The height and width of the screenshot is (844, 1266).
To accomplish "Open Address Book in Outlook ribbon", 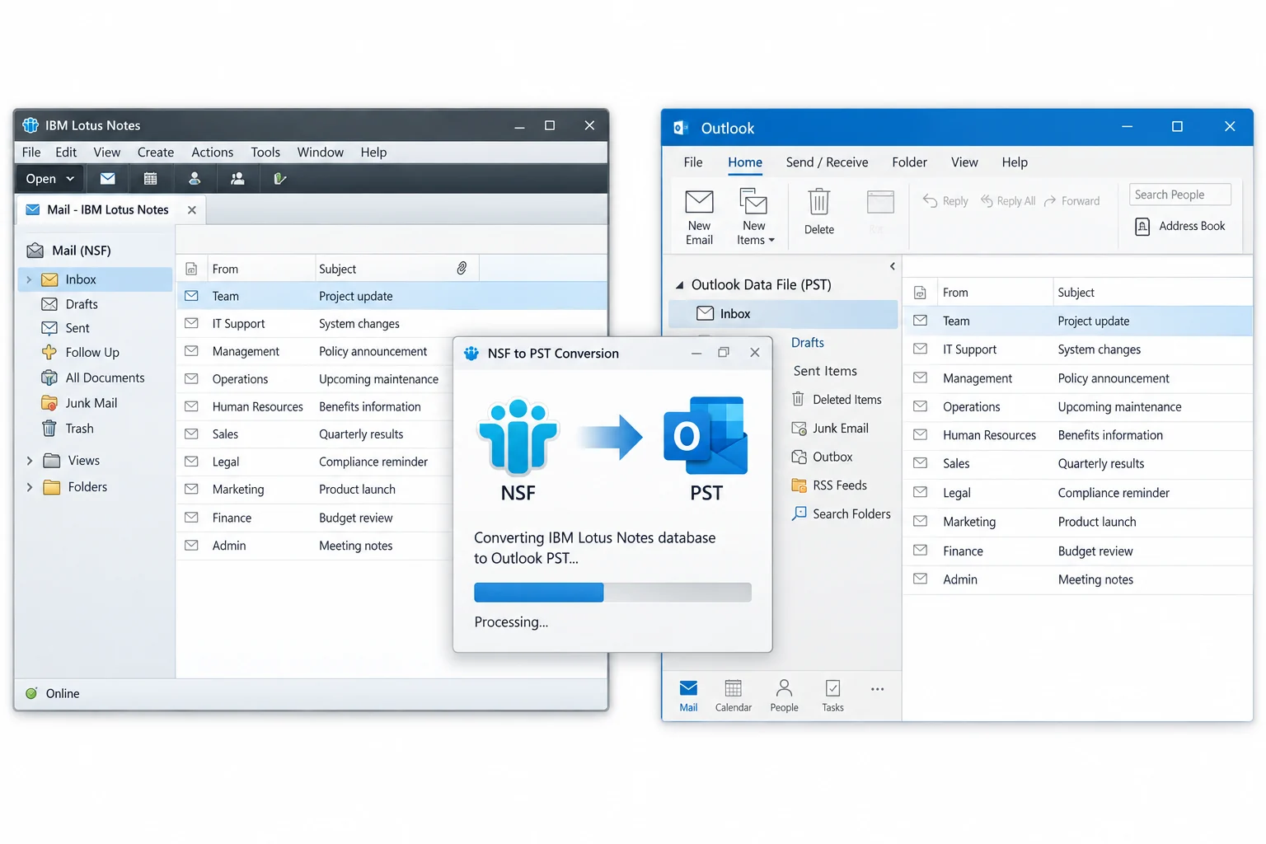I will (x=1180, y=226).
